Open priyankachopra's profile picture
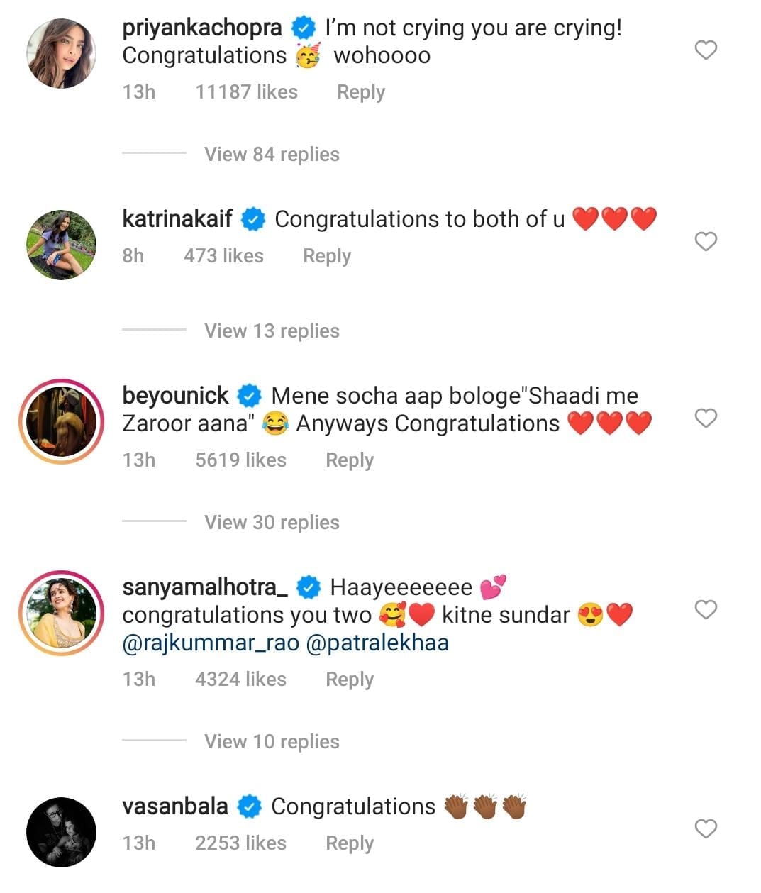 click(61, 54)
